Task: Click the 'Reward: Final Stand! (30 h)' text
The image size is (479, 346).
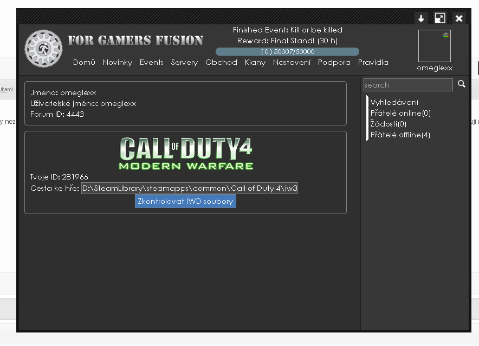Action: [288, 41]
